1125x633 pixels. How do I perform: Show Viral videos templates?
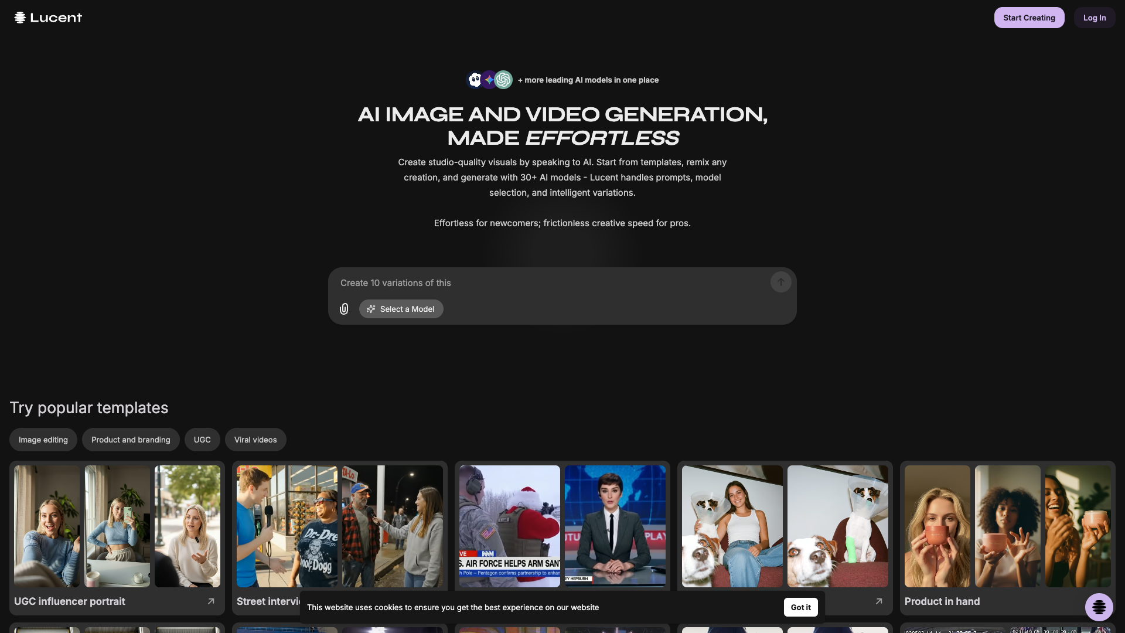tap(255, 440)
